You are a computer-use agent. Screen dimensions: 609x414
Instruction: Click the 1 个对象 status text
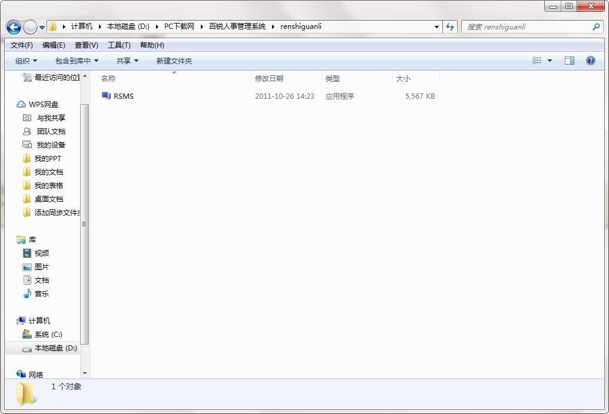pyautogui.click(x=67, y=386)
